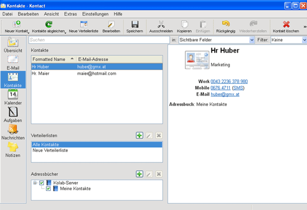Screen dimensions: 307x210
Task: Collapse the Kolab-Server tree node
Action: 35,183
